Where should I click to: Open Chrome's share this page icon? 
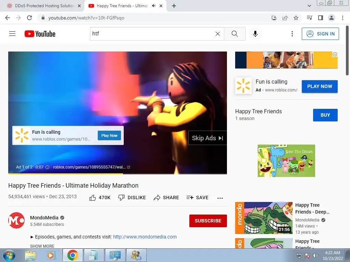pyautogui.click(x=285, y=18)
